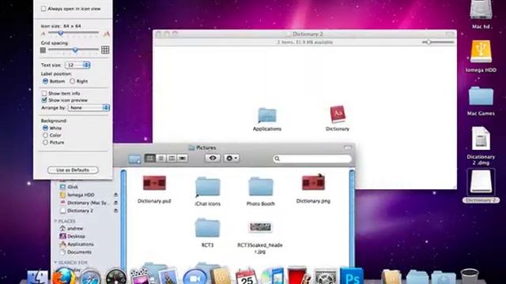Launch Firefox from the dock

(x=64, y=277)
